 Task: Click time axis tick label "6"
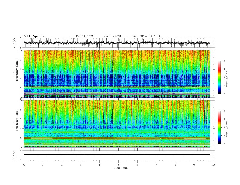(137, 165)
